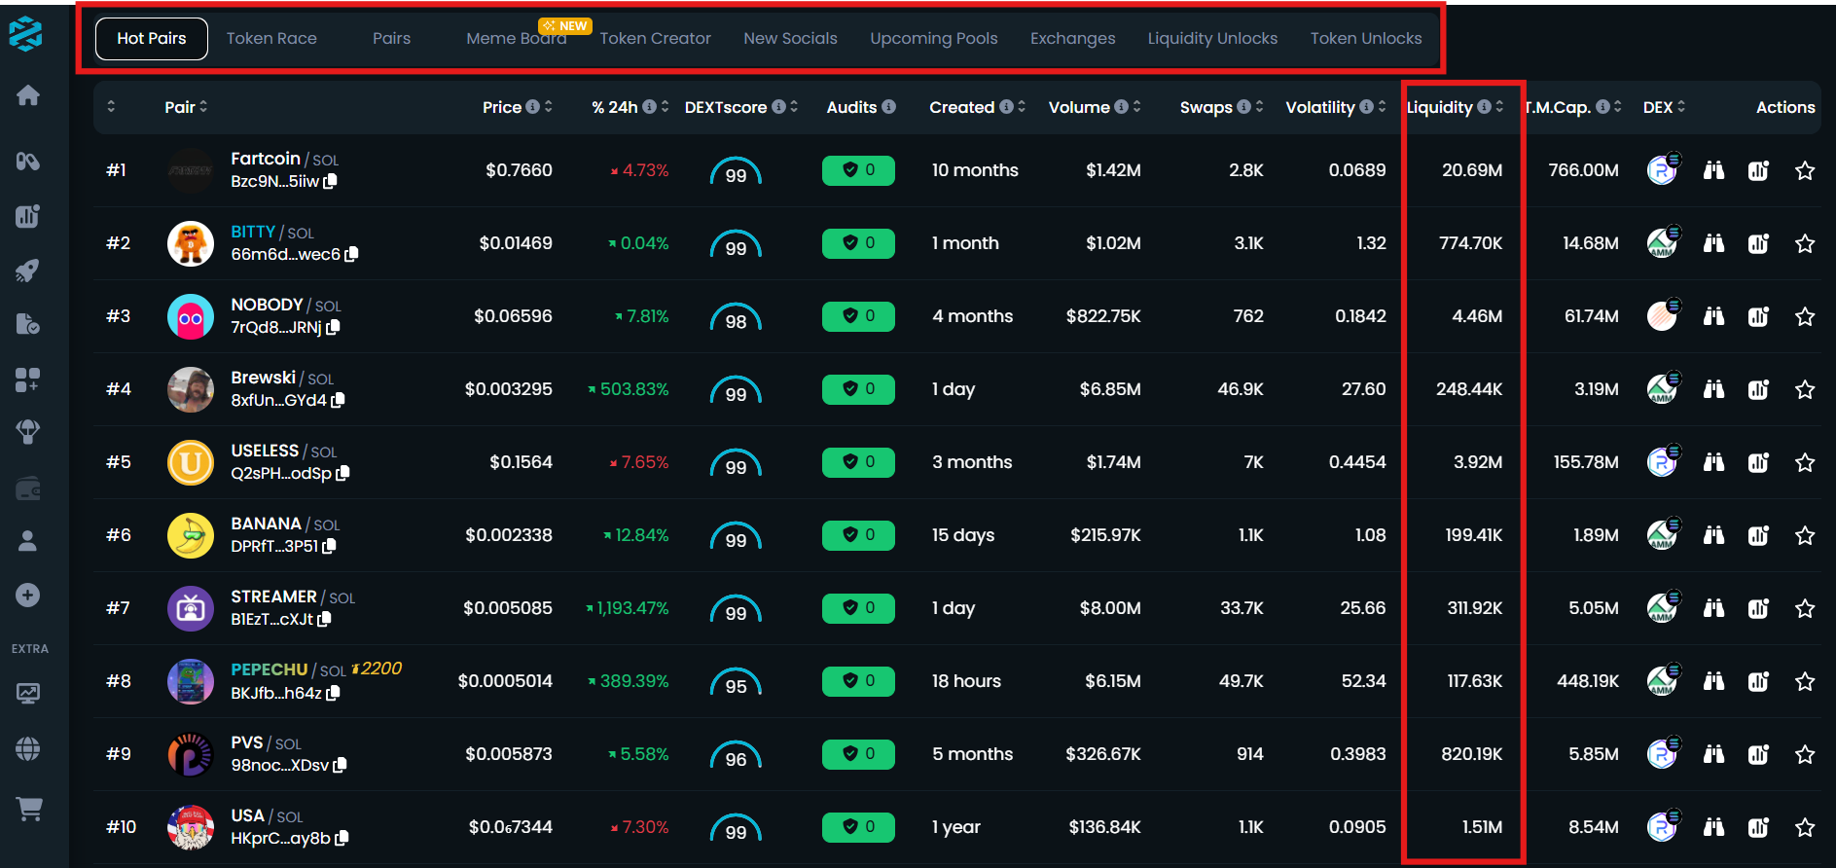The width and height of the screenshot is (1836, 868).
Task: Sort table by Price column arrows
Action: pos(549,107)
